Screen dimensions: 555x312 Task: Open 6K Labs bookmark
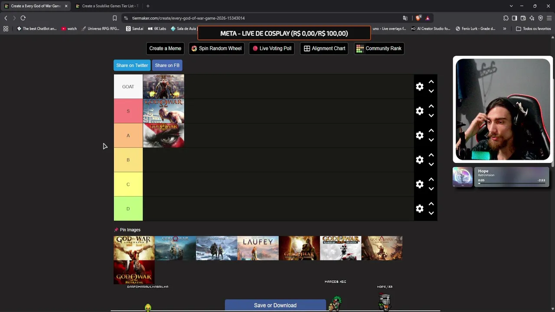point(157,29)
